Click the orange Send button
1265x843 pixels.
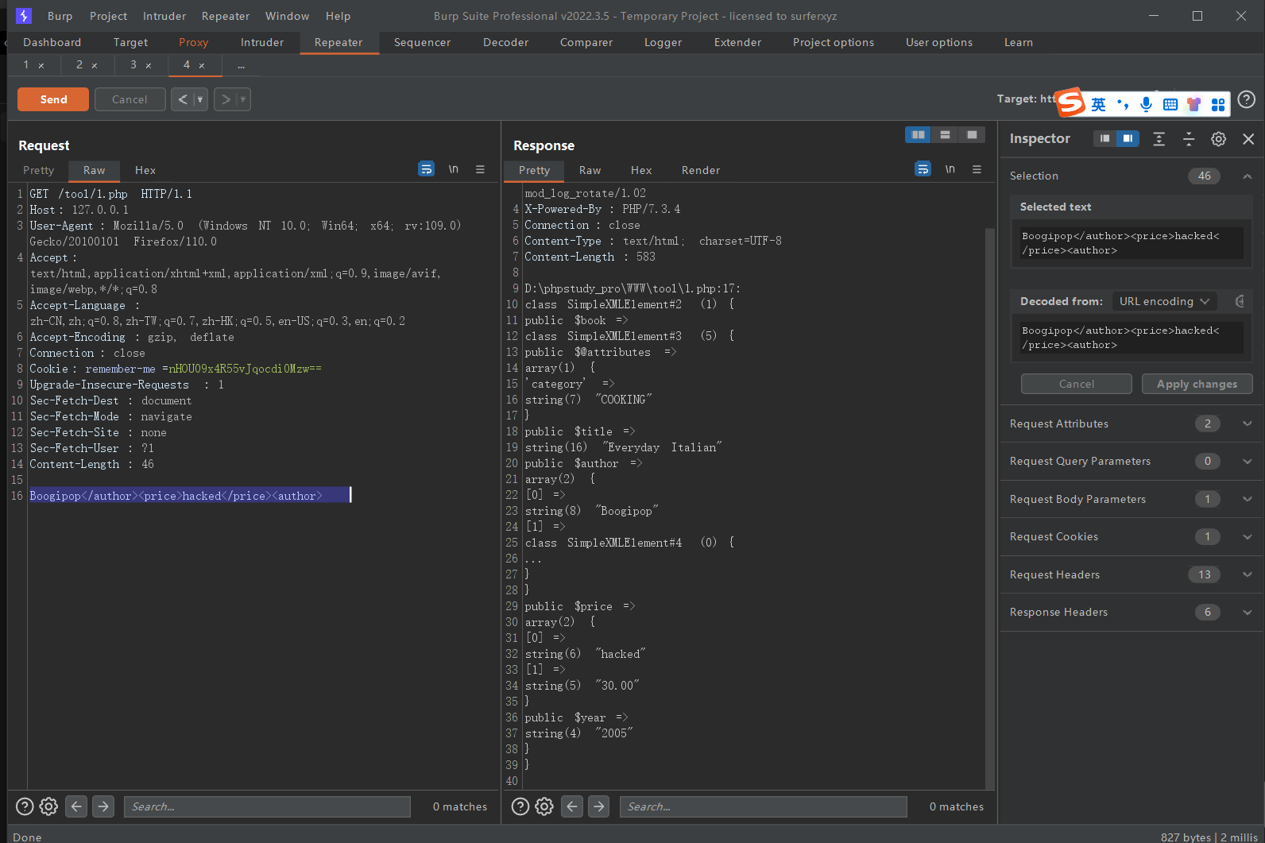tap(53, 99)
